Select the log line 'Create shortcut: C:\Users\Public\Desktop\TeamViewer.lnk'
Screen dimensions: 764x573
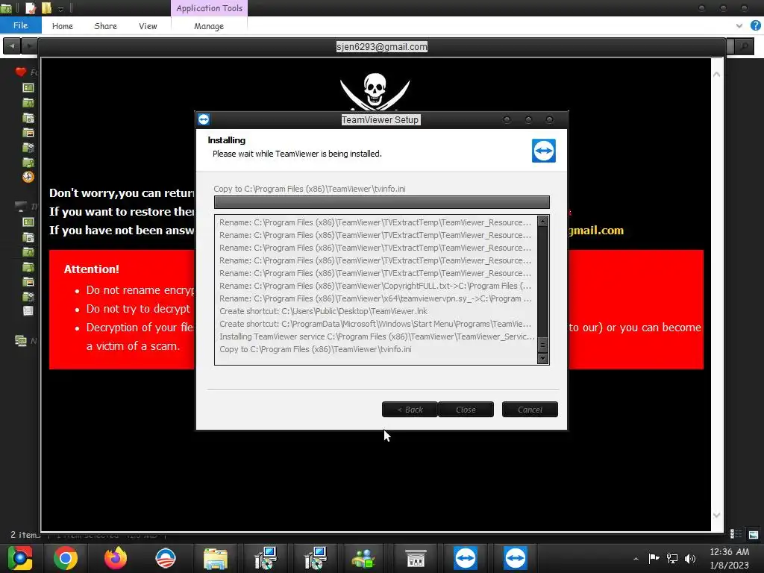[x=323, y=311]
